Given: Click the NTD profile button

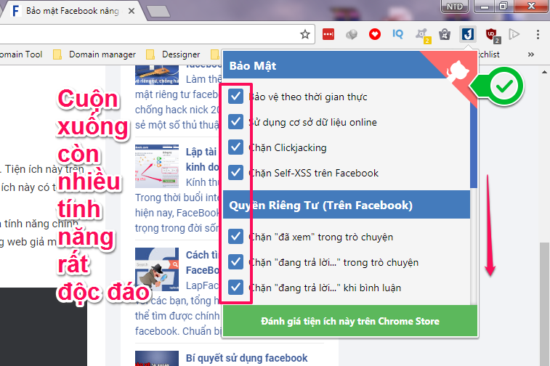Looking at the screenshot, I should (455, 7).
